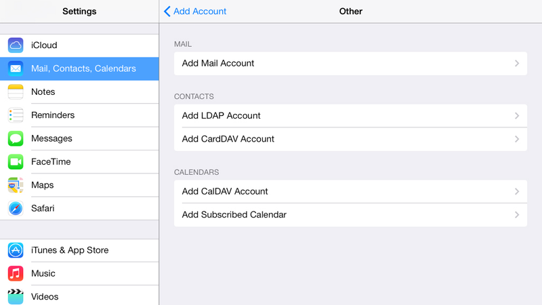Tap chevron on Add Mail Account row

tap(517, 63)
